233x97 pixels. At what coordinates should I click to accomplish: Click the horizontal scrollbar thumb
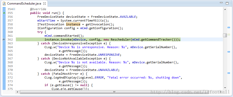tap(114, 92)
